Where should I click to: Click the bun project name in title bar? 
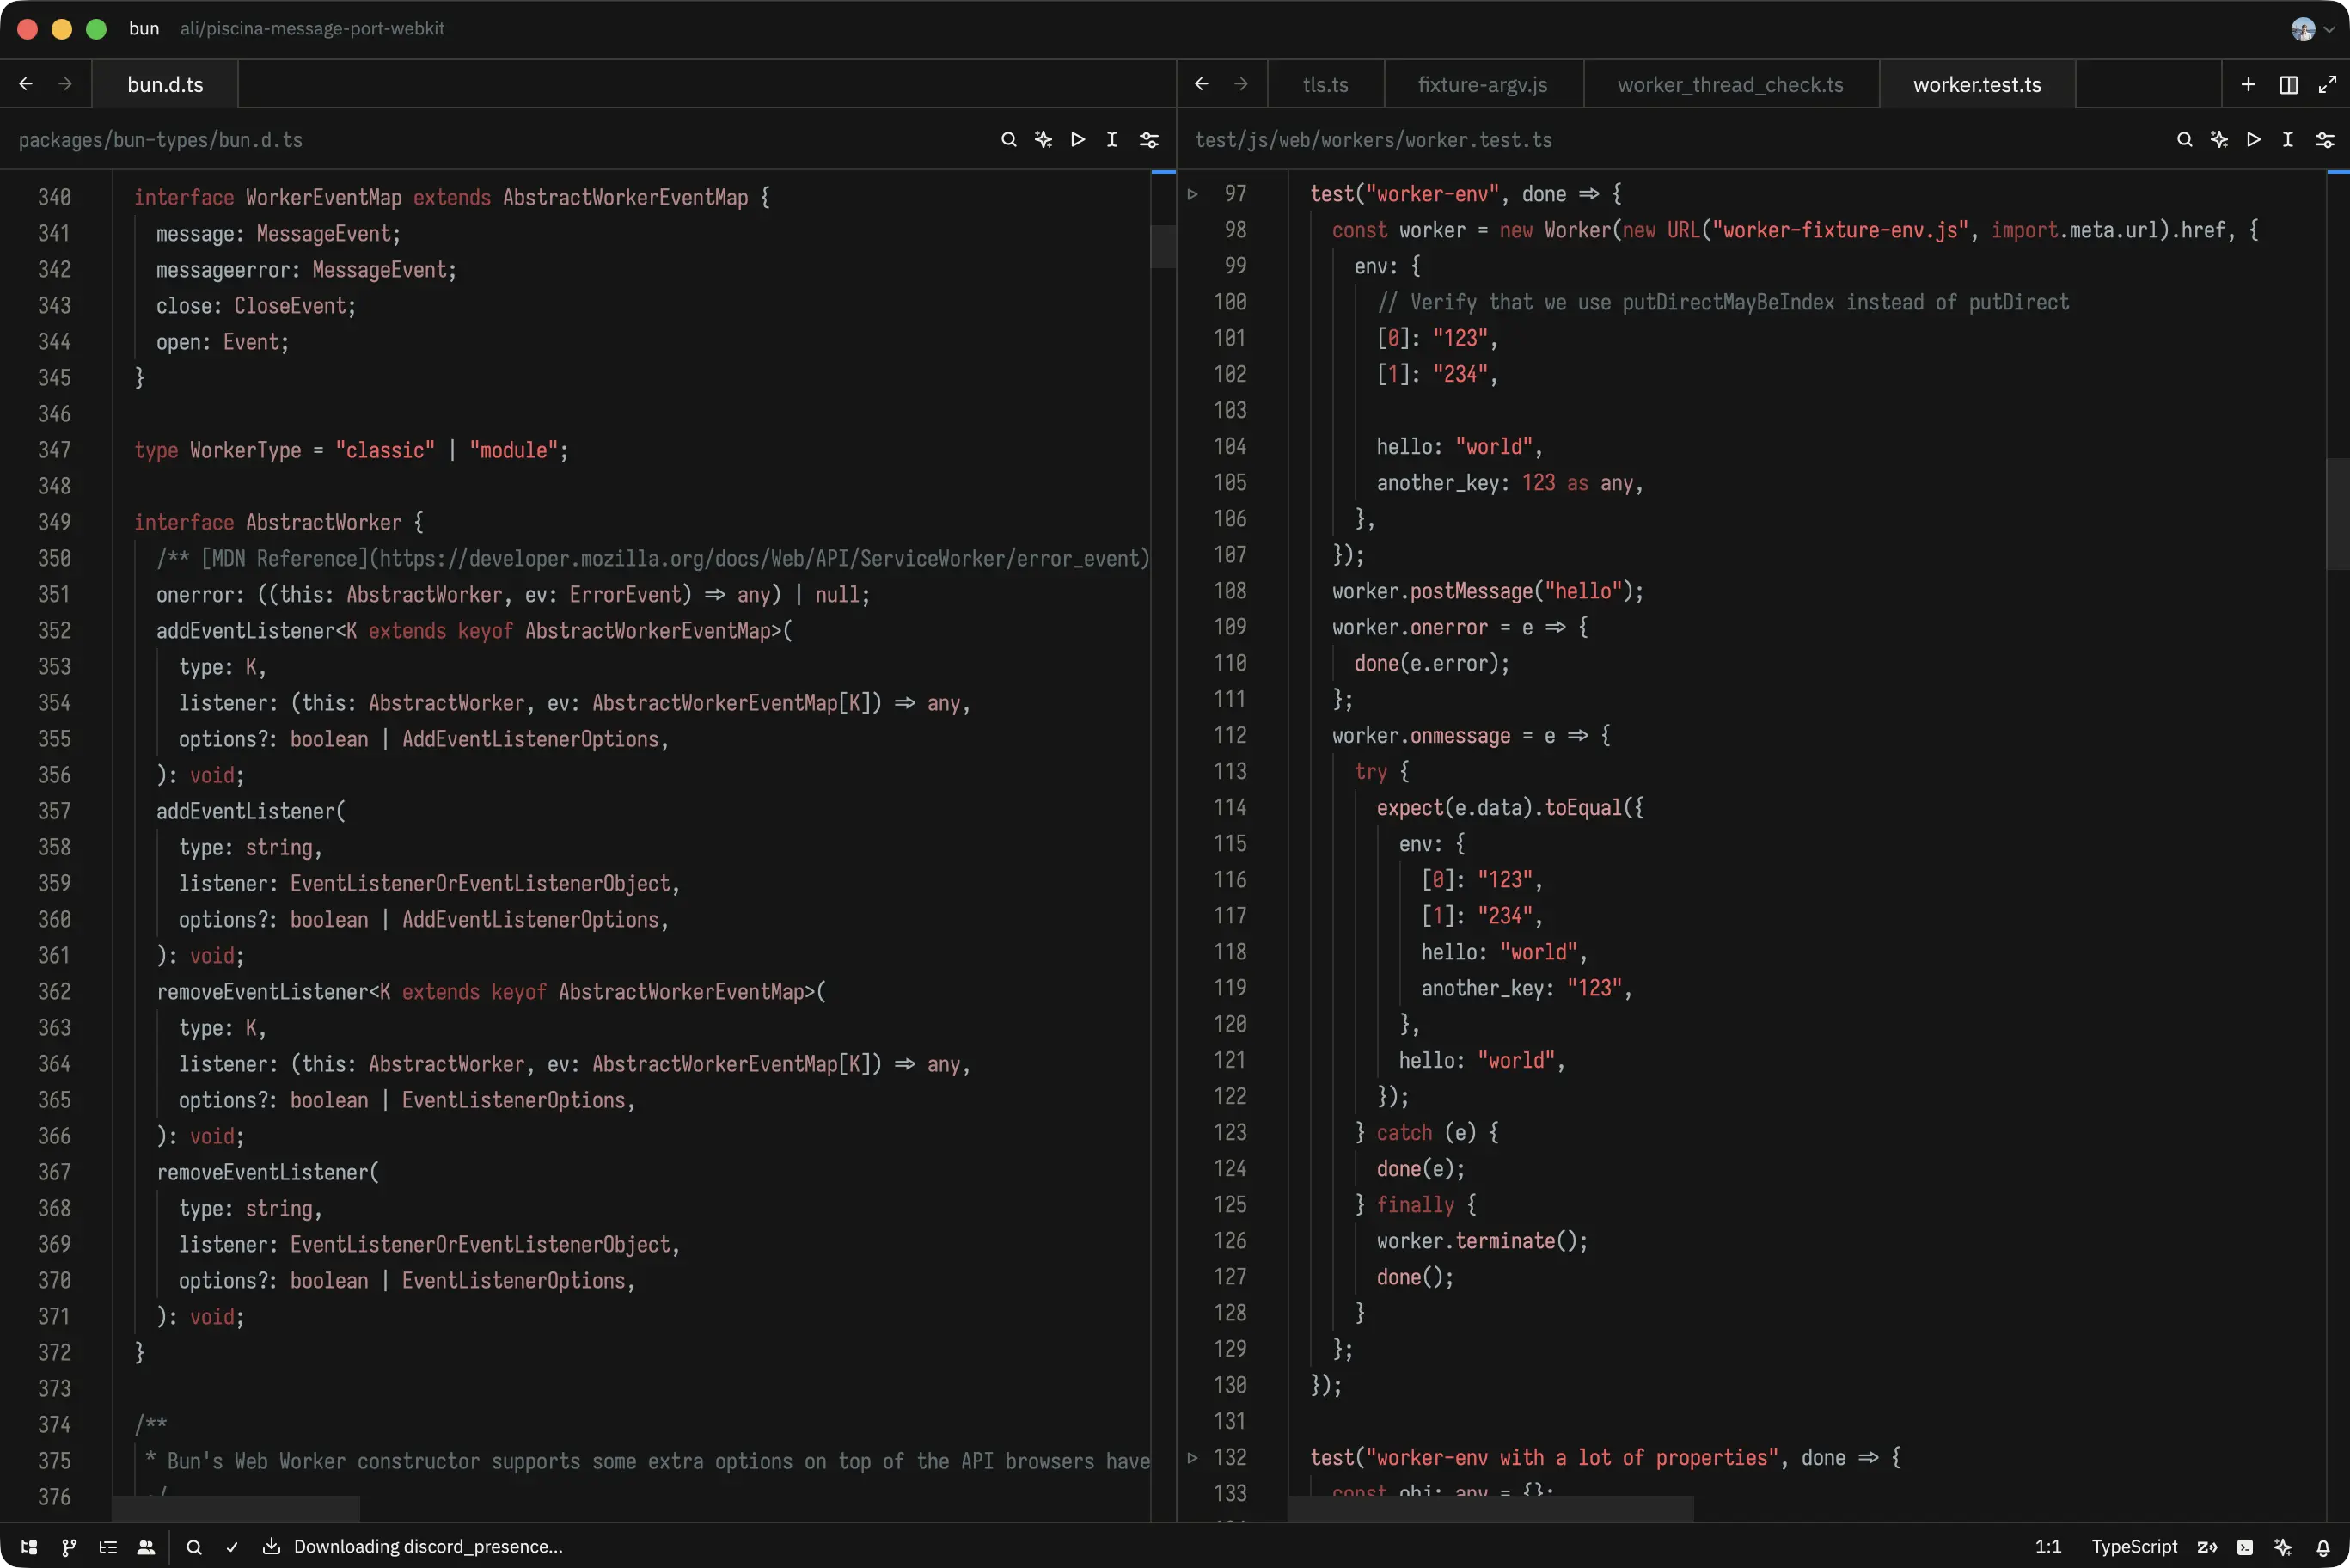tap(144, 29)
